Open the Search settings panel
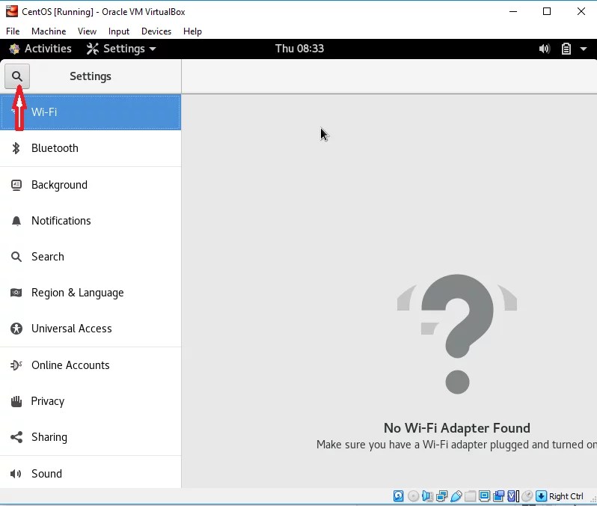The height and width of the screenshot is (506, 597). click(x=91, y=257)
